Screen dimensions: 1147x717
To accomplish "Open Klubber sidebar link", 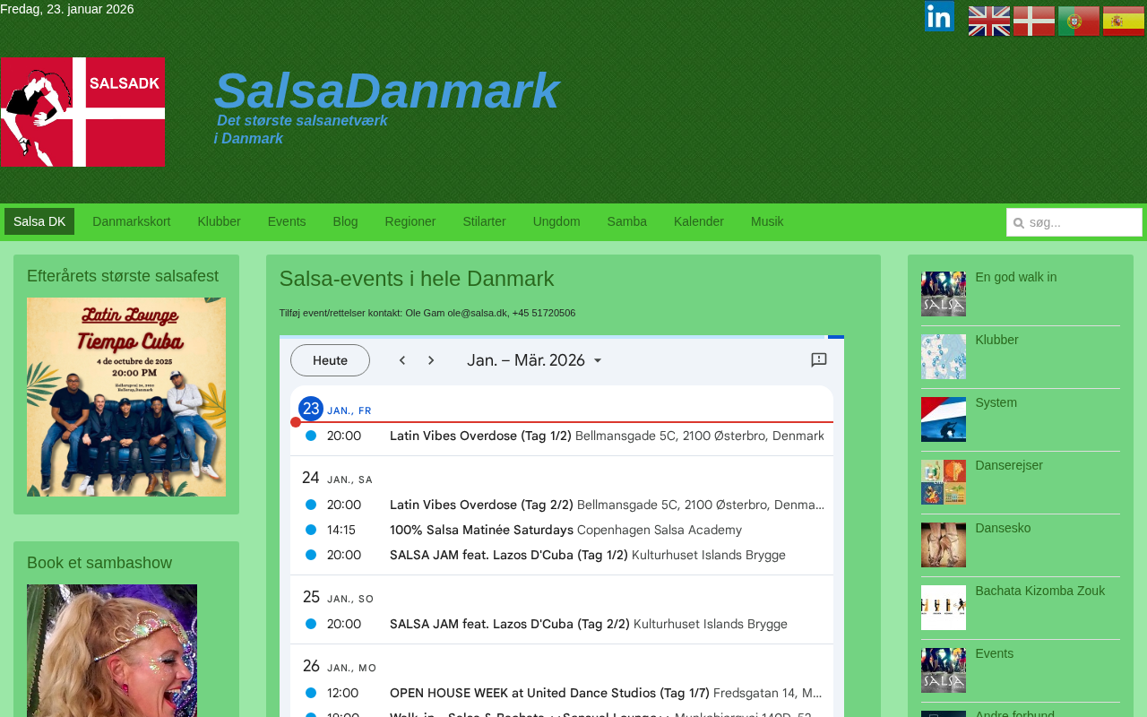I will point(997,340).
